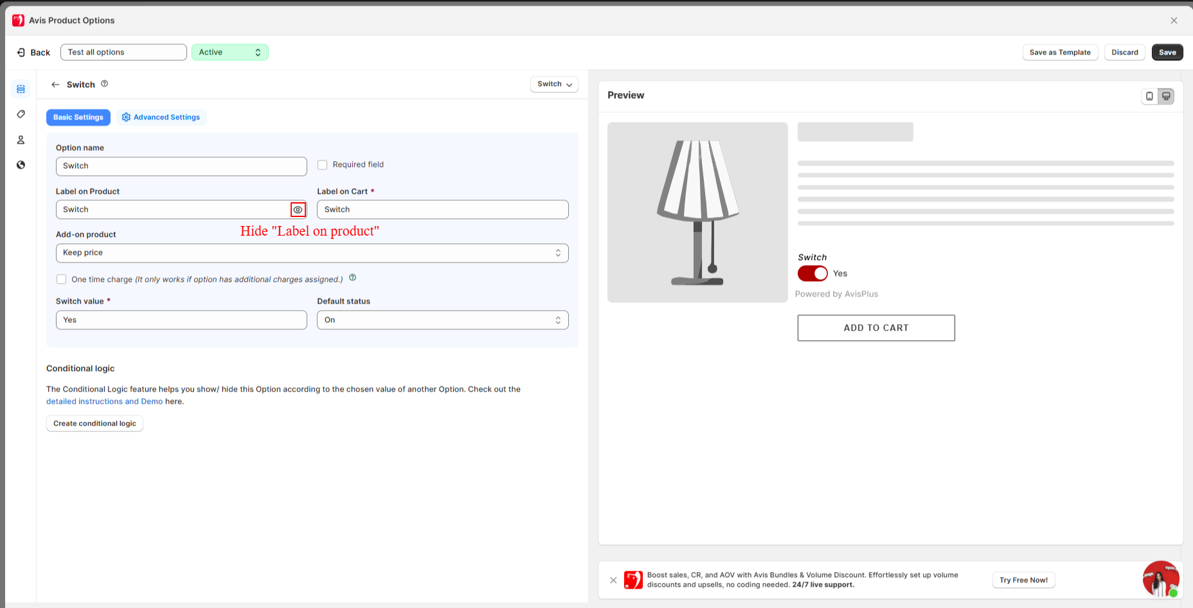Open the customer icon in sidebar
The image size is (1193, 608).
(21, 140)
